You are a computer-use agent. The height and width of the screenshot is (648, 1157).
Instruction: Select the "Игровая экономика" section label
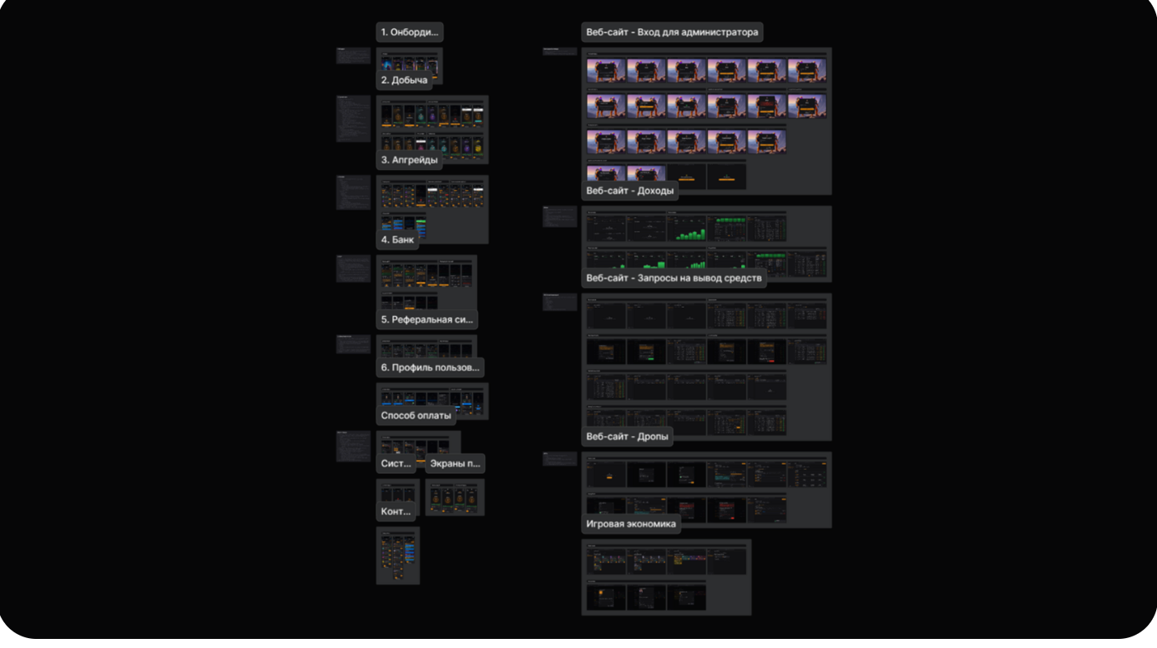pos(631,523)
